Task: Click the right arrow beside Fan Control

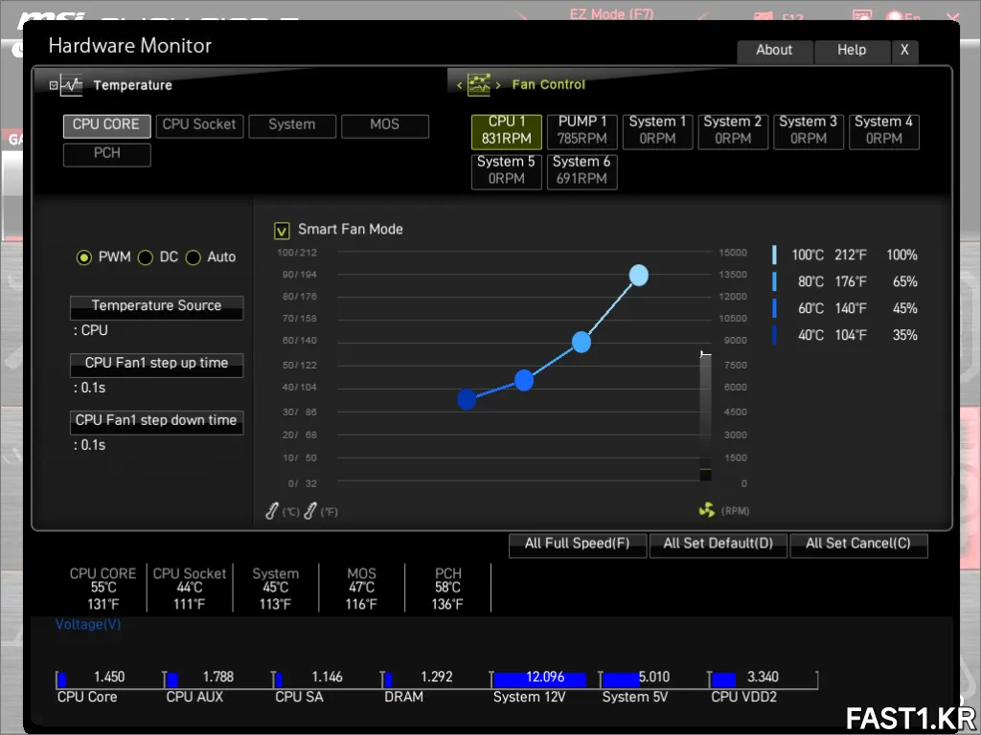Action: (x=498, y=85)
